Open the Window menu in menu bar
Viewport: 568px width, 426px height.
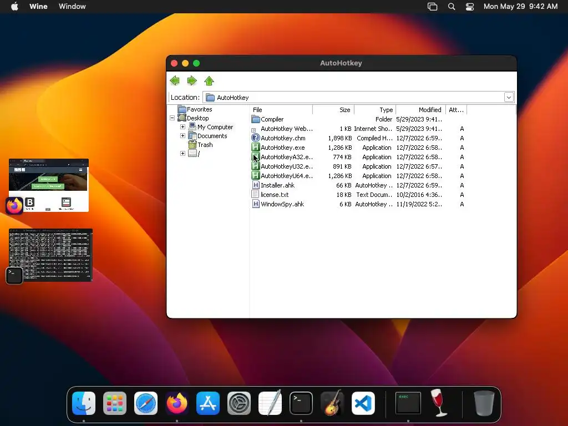[73, 7]
